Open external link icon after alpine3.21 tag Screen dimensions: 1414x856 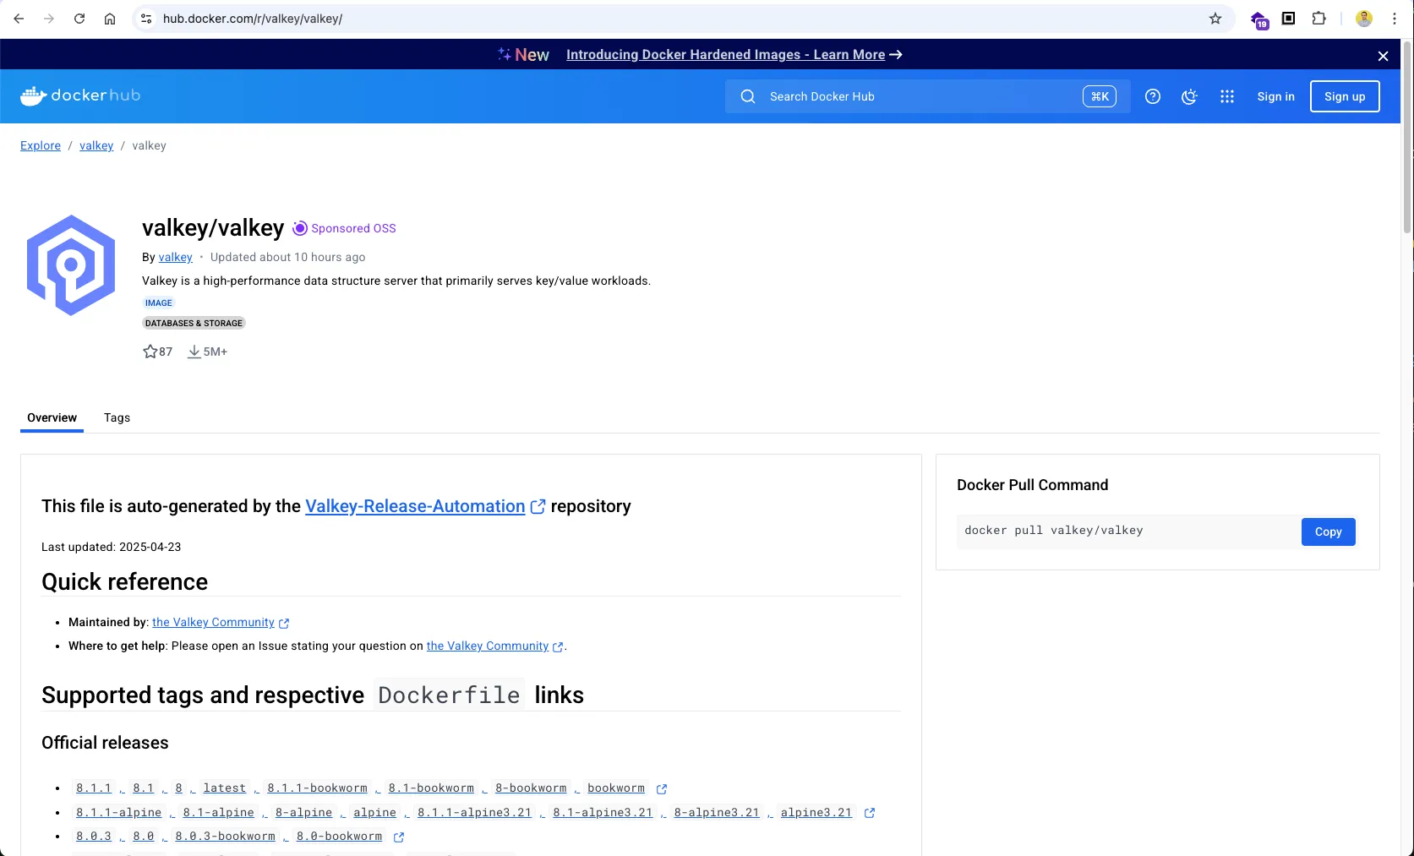click(870, 813)
